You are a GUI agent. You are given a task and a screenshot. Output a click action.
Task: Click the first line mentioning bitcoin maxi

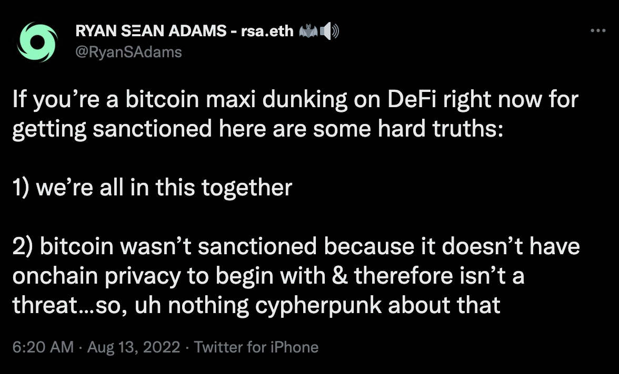(295, 99)
